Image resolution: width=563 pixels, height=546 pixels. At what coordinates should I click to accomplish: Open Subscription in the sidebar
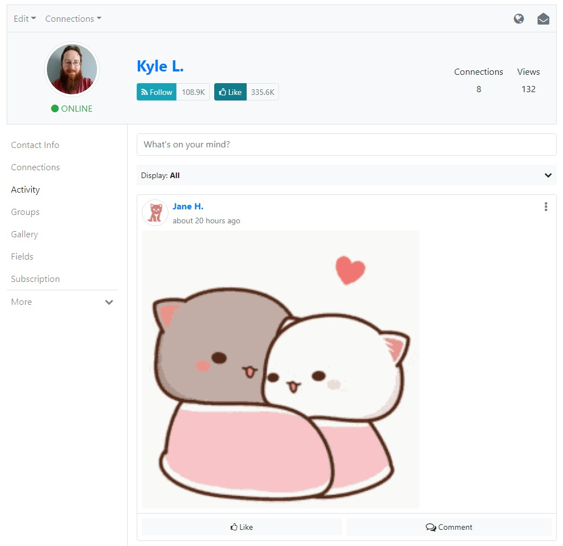pyautogui.click(x=35, y=279)
